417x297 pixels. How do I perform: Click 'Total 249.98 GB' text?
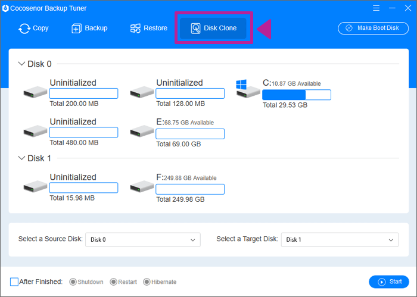(181, 199)
